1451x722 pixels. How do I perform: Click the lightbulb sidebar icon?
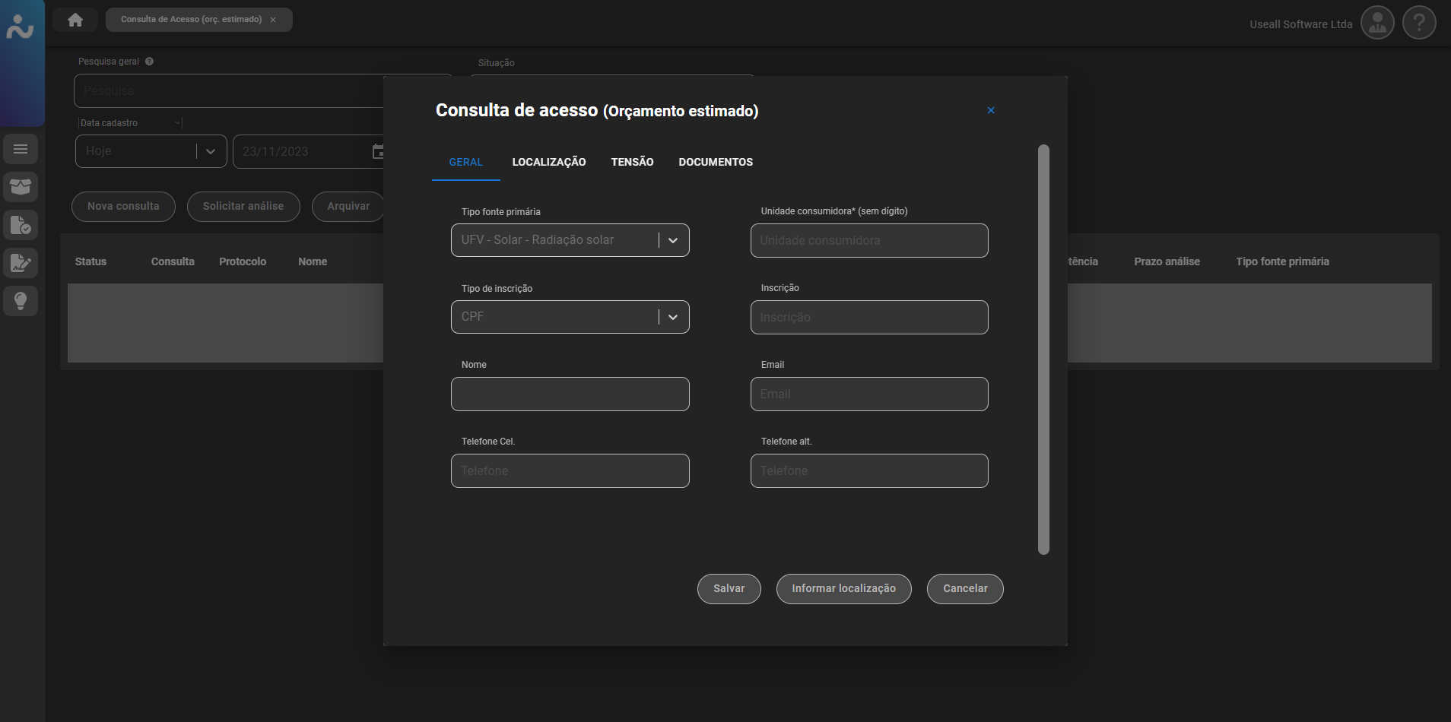(21, 301)
